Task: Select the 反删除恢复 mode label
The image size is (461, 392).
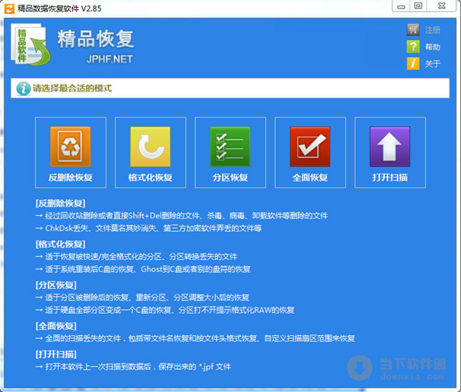Action: tap(71, 178)
